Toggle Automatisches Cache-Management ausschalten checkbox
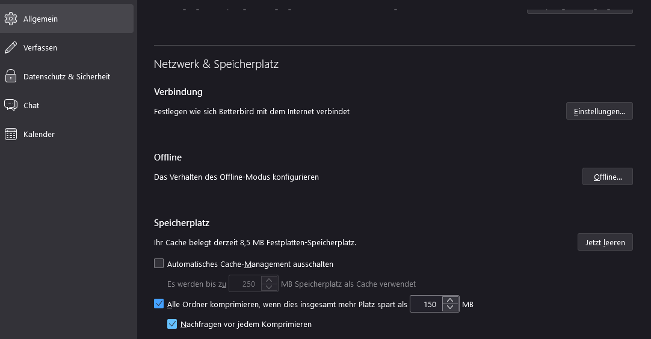The image size is (651, 339). [159, 263]
